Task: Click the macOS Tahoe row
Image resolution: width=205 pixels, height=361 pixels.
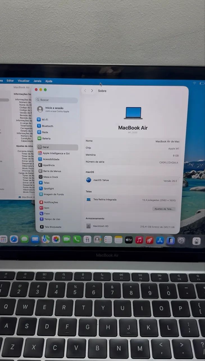Action: (132, 180)
